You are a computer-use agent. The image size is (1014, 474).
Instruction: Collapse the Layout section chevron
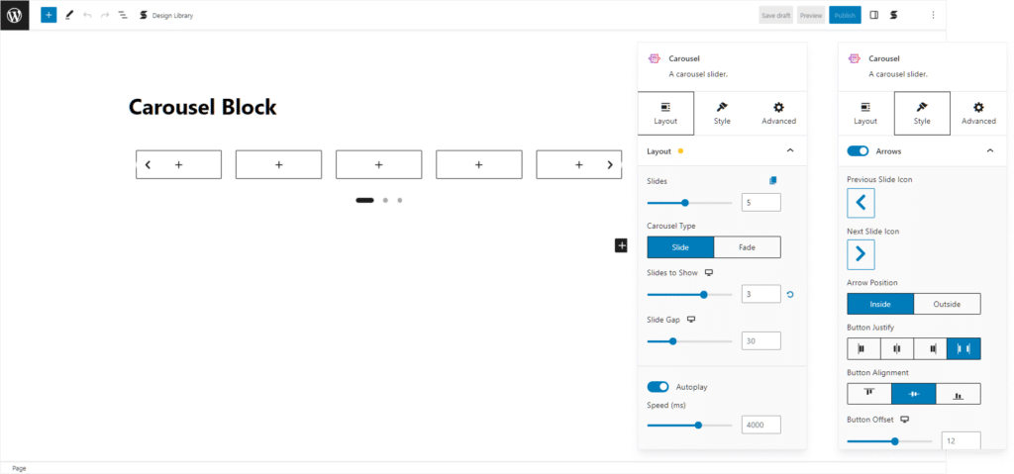click(x=789, y=150)
